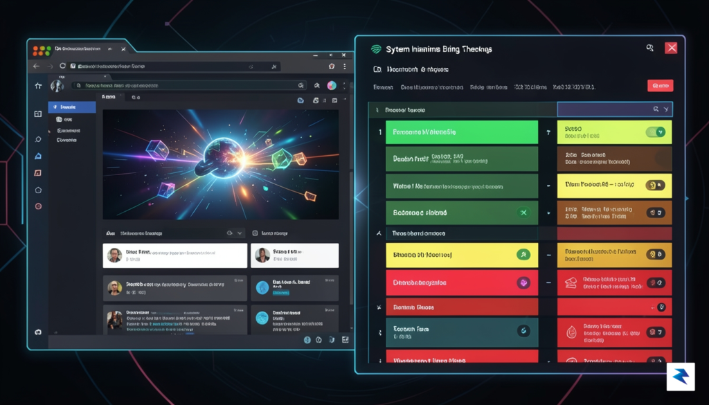Expand the marker beside the bright green row
This screenshot has width=709, height=405.
[x=548, y=132]
